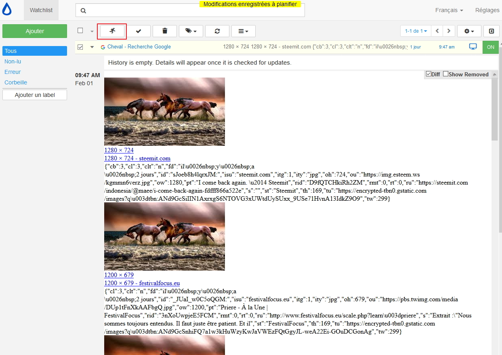Click the green Ajouter button
The height and width of the screenshot is (355, 502).
pyautogui.click(x=35, y=31)
